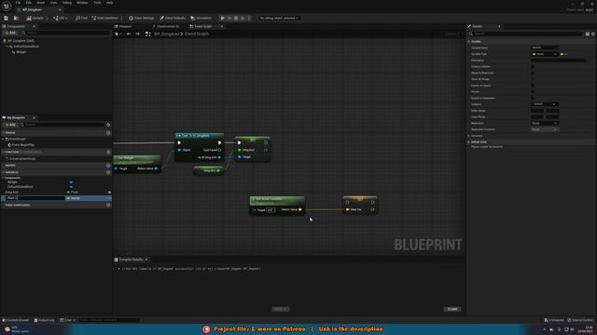Click graph navigate back arrow
The height and width of the screenshot is (335, 597).
click(x=129, y=34)
